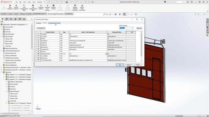Click the Options gear icon in title toolbar
This screenshot has width=209, height=117.
[x=92, y=2]
